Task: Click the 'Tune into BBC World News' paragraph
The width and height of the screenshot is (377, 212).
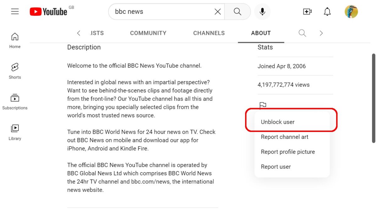Action: (x=141, y=140)
